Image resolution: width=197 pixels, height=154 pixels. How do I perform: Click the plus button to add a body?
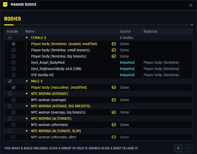click(178, 148)
